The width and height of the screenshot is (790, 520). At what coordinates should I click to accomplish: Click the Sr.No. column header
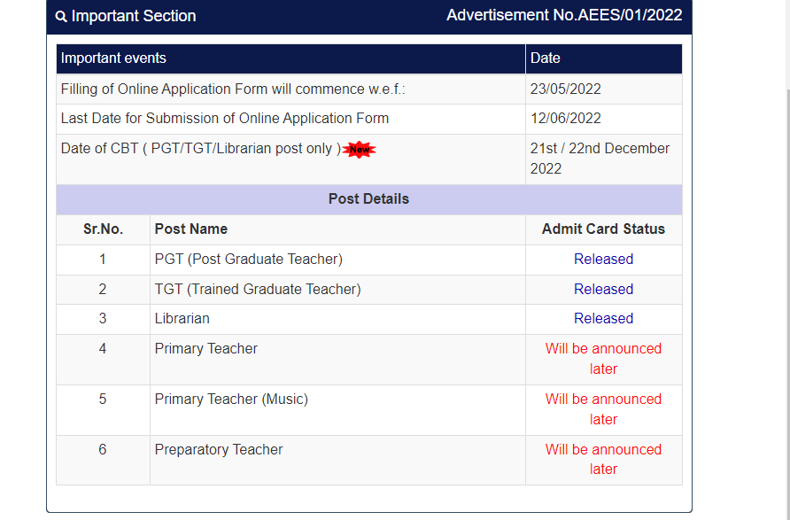pyautogui.click(x=103, y=229)
